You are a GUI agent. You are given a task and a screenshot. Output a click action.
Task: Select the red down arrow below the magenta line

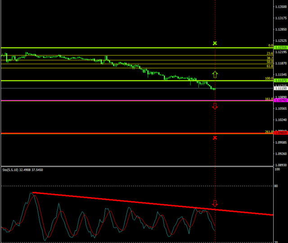click(x=215, y=106)
